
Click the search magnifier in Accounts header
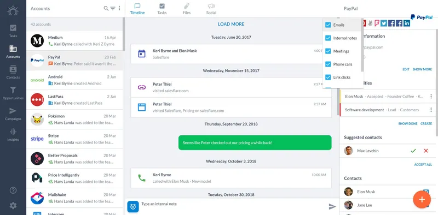coord(106,8)
